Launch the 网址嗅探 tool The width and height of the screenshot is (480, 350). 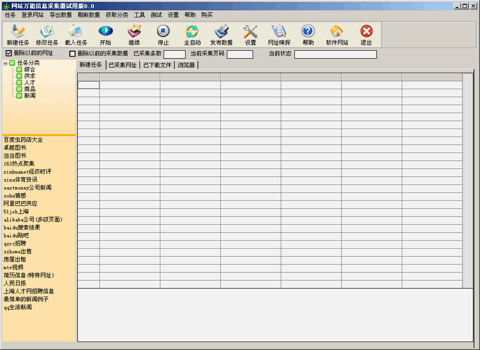click(x=279, y=31)
